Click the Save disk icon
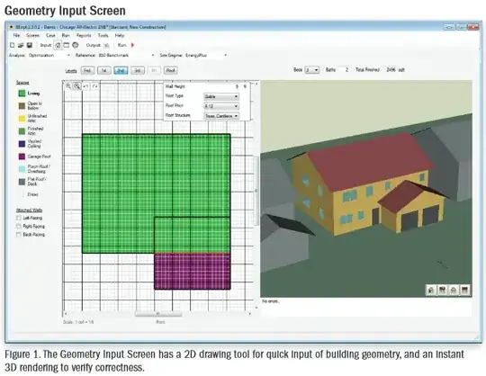The width and height of the screenshot is (486, 376). 30,45
